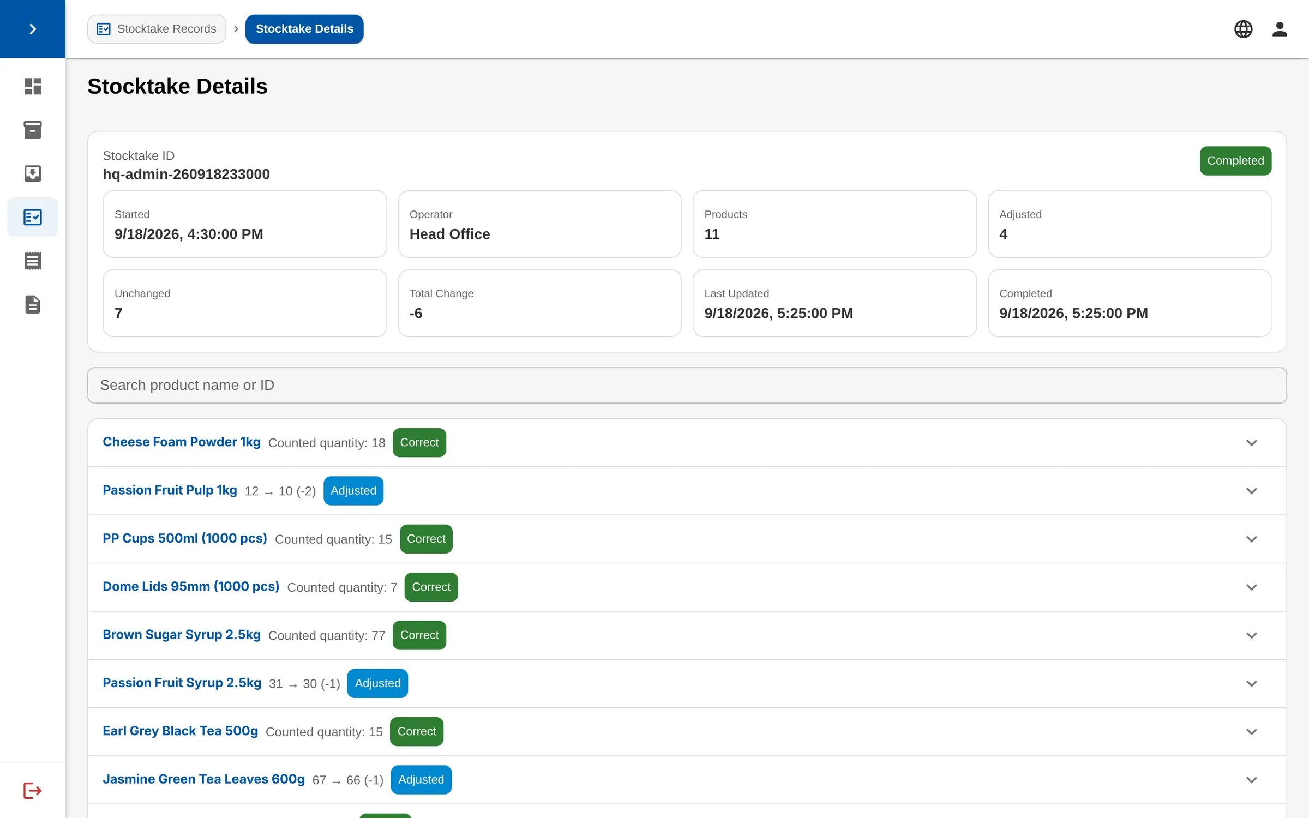Expand the sidebar with the chevron arrow
Viewport: 1309px width, 818px height.
[33, 29]
